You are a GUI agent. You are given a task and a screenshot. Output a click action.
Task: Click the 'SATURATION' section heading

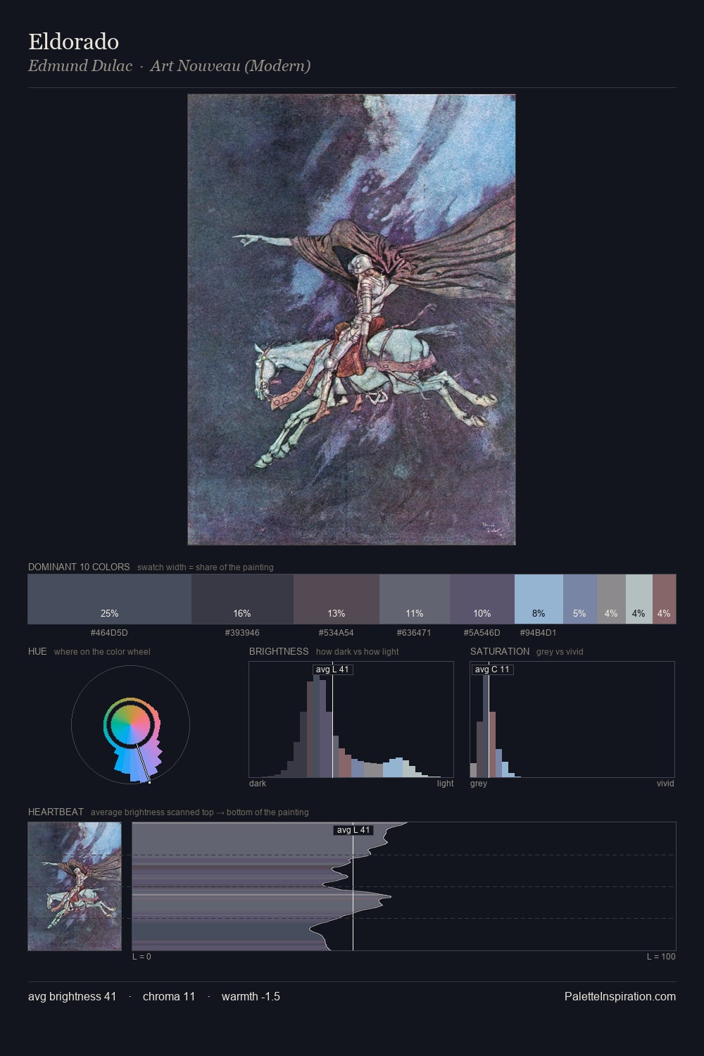coord(500,651)
